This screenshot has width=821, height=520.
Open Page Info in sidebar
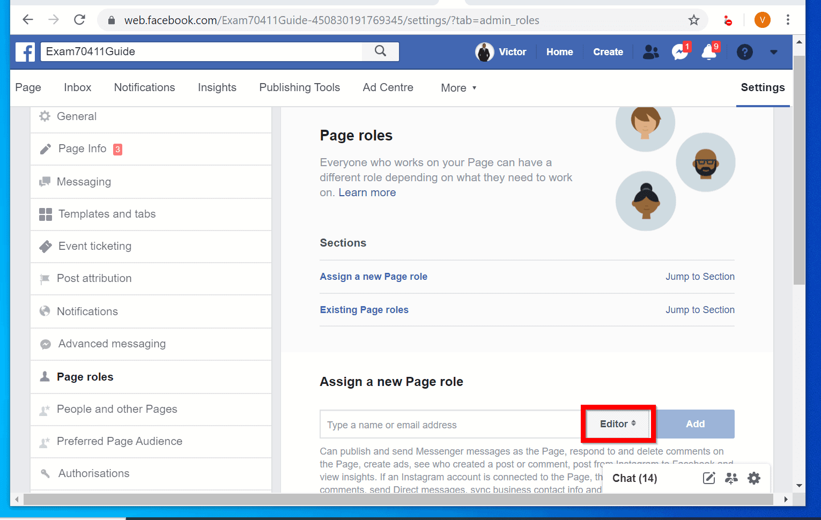(151, 149)
